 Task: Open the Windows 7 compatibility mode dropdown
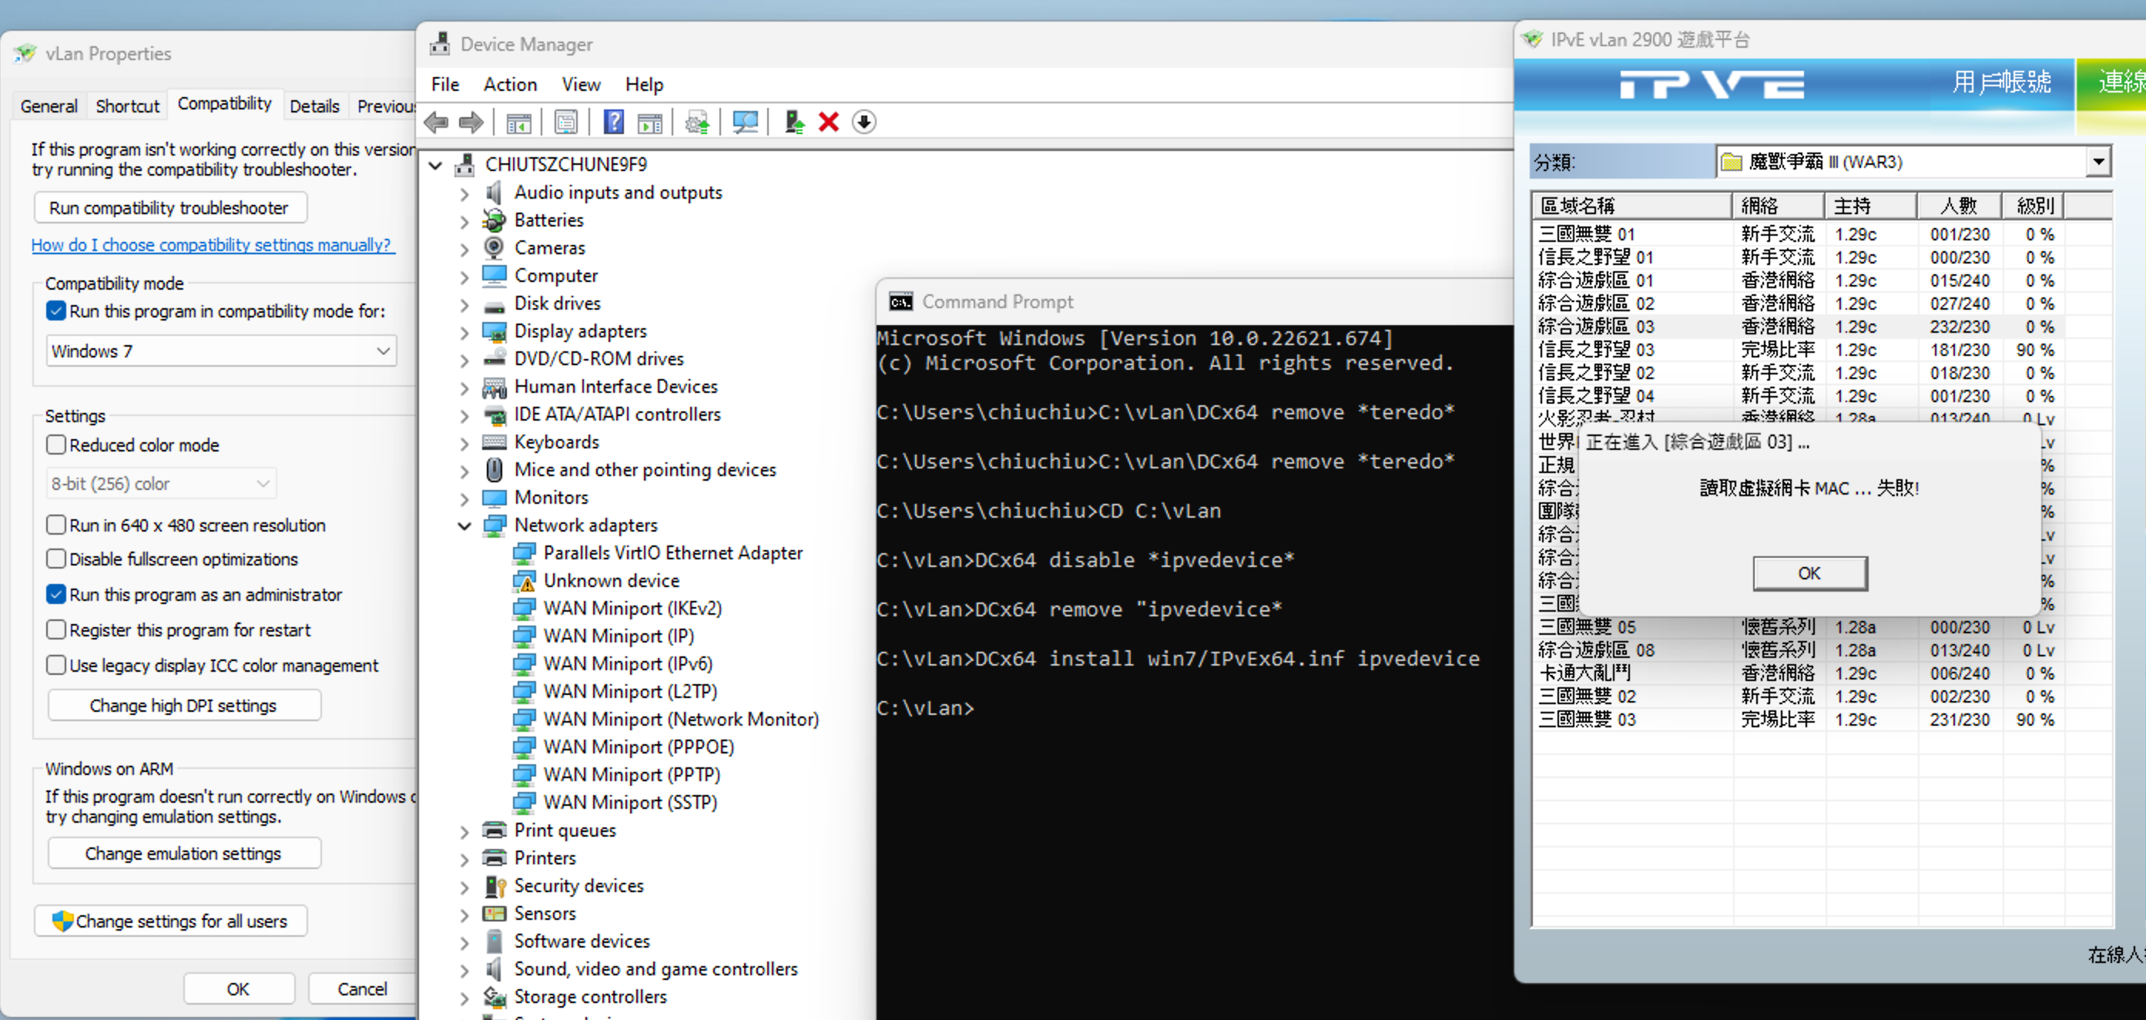point(221,351)
